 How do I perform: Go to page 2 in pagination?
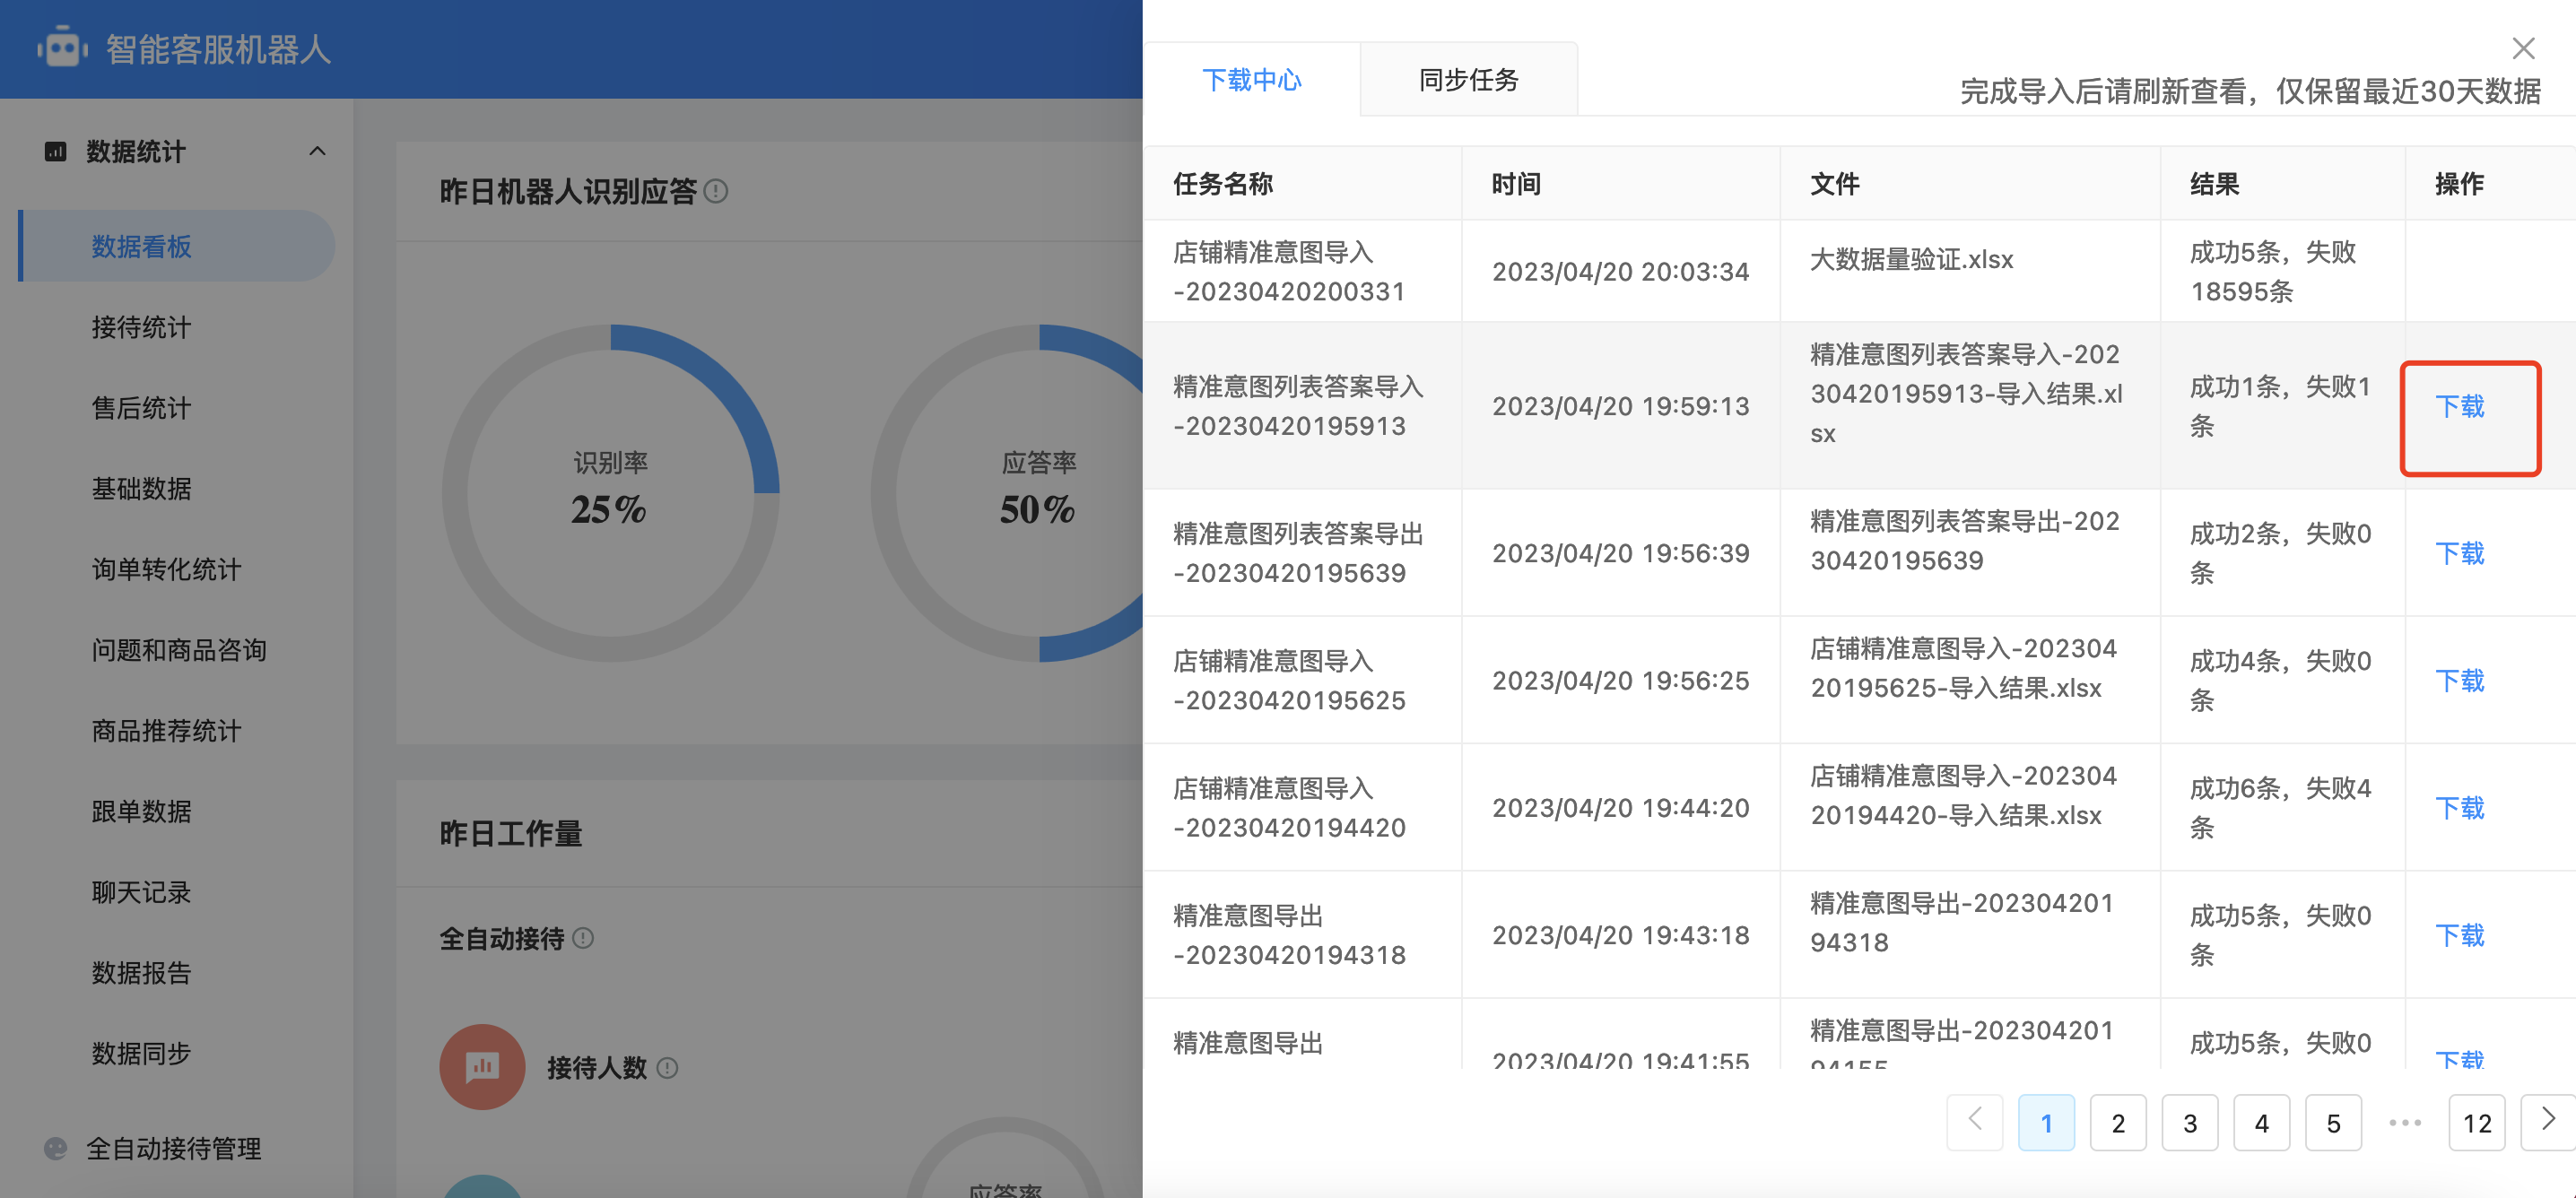click(x=2118, y=1122)
